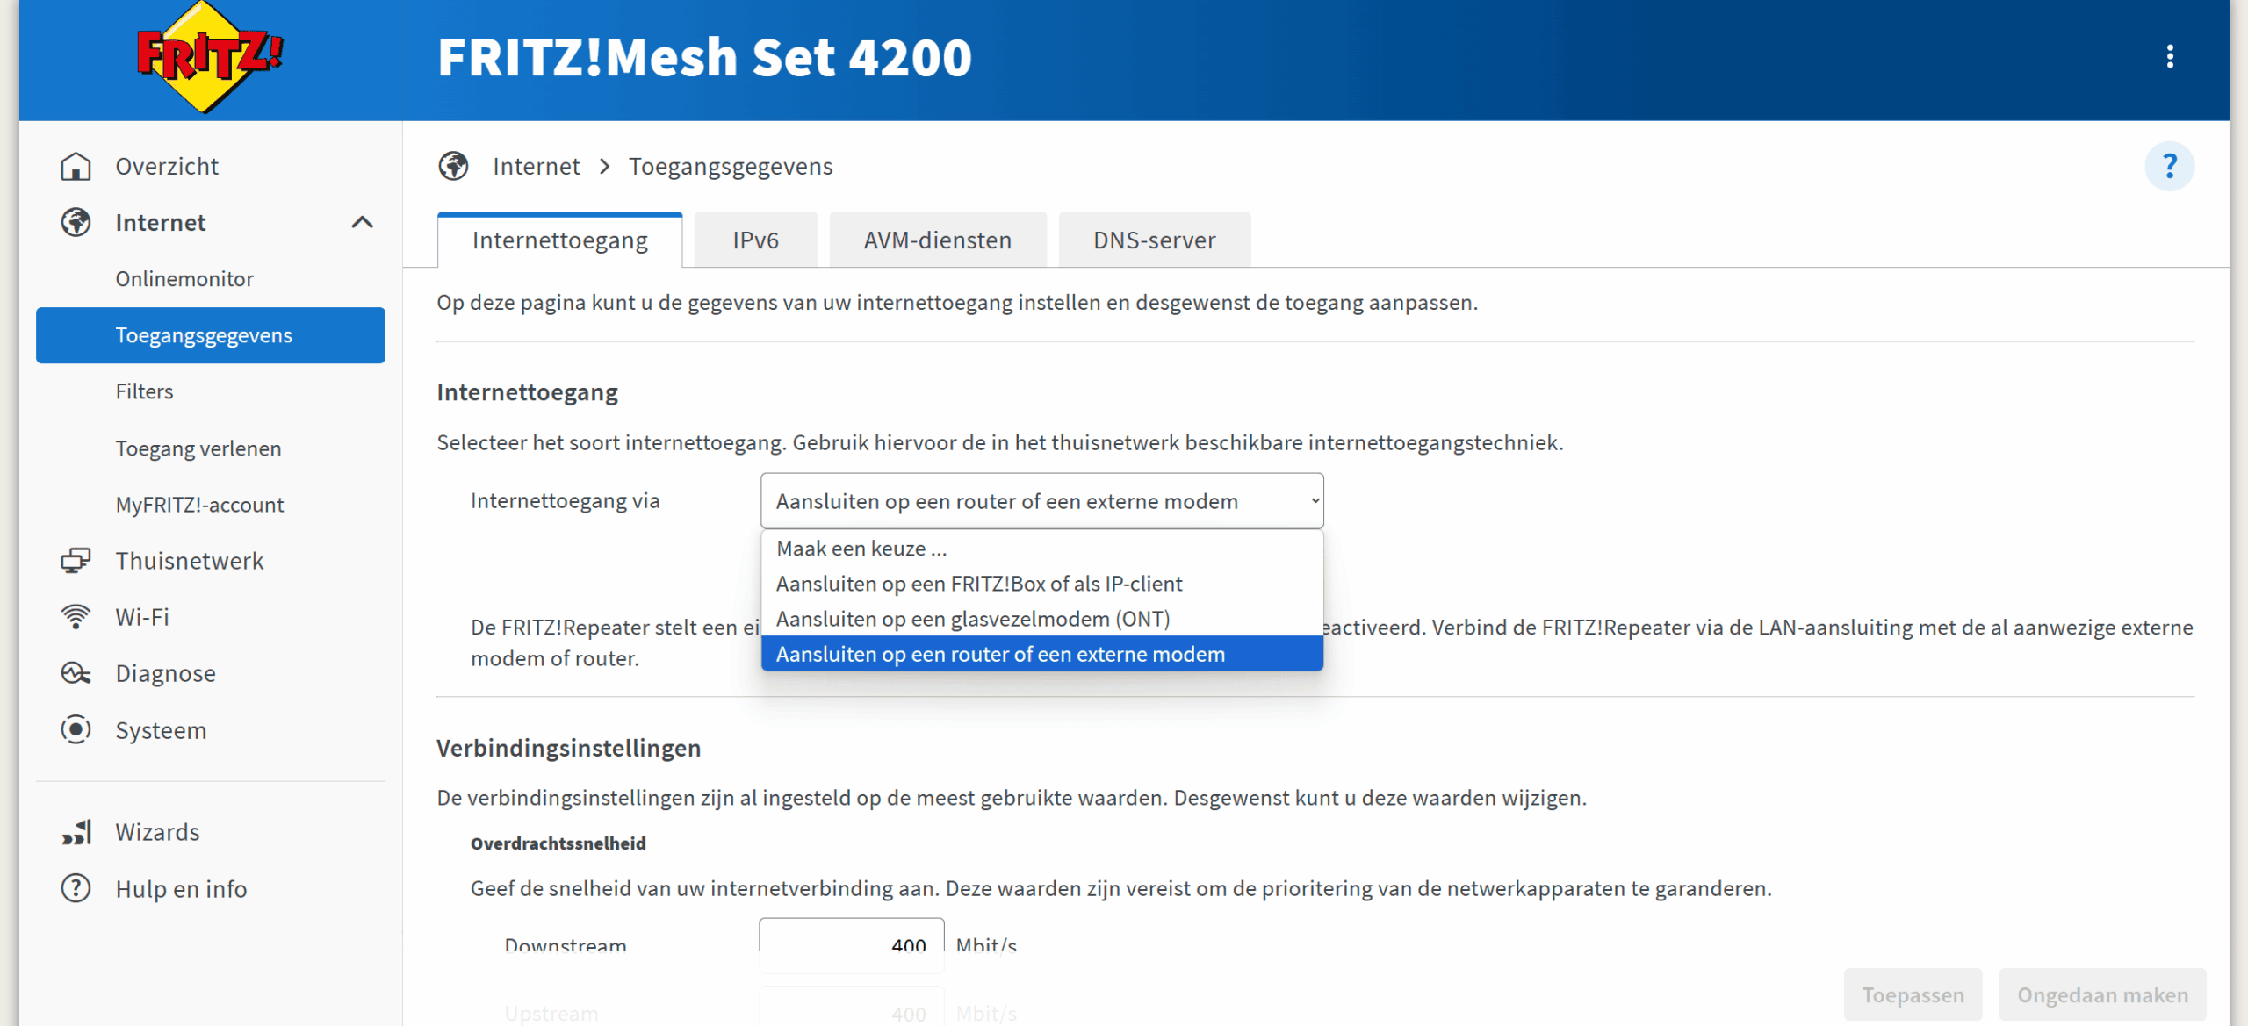The height and width of the screenshot is (1026, 2248).
Task: Click the Wi-Fi signal icon
Action: tap(76, 617)
